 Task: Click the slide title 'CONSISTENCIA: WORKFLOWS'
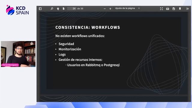click(x=88, y=27)
